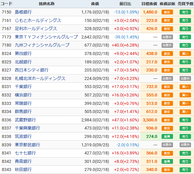
Task: Click the 買い badge for 横浜銀行
Action: coord(185,95)
